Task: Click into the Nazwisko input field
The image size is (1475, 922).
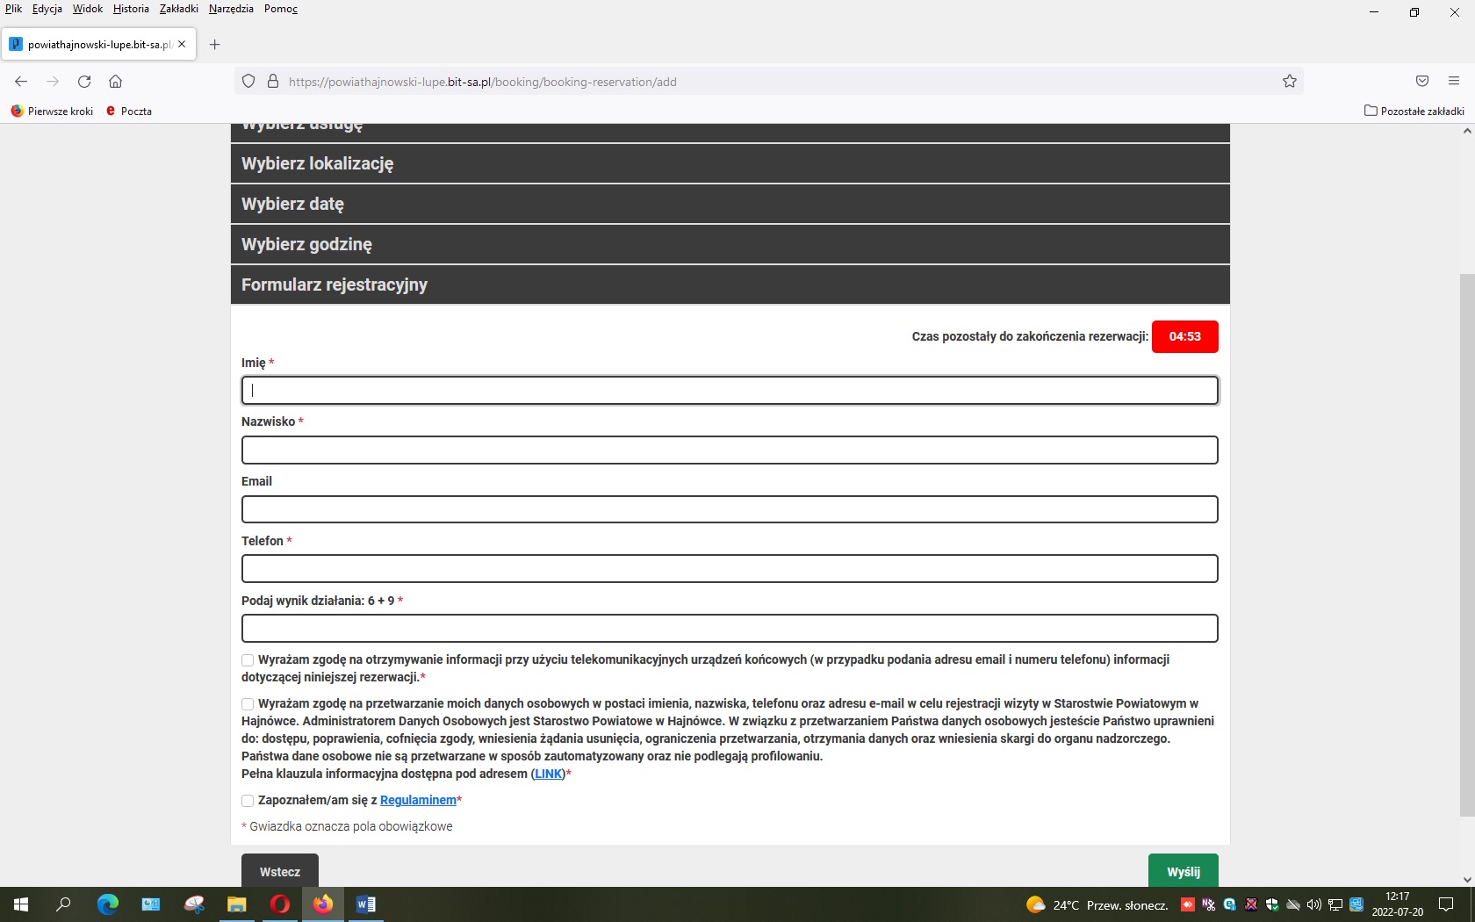Action: [730, 450]
